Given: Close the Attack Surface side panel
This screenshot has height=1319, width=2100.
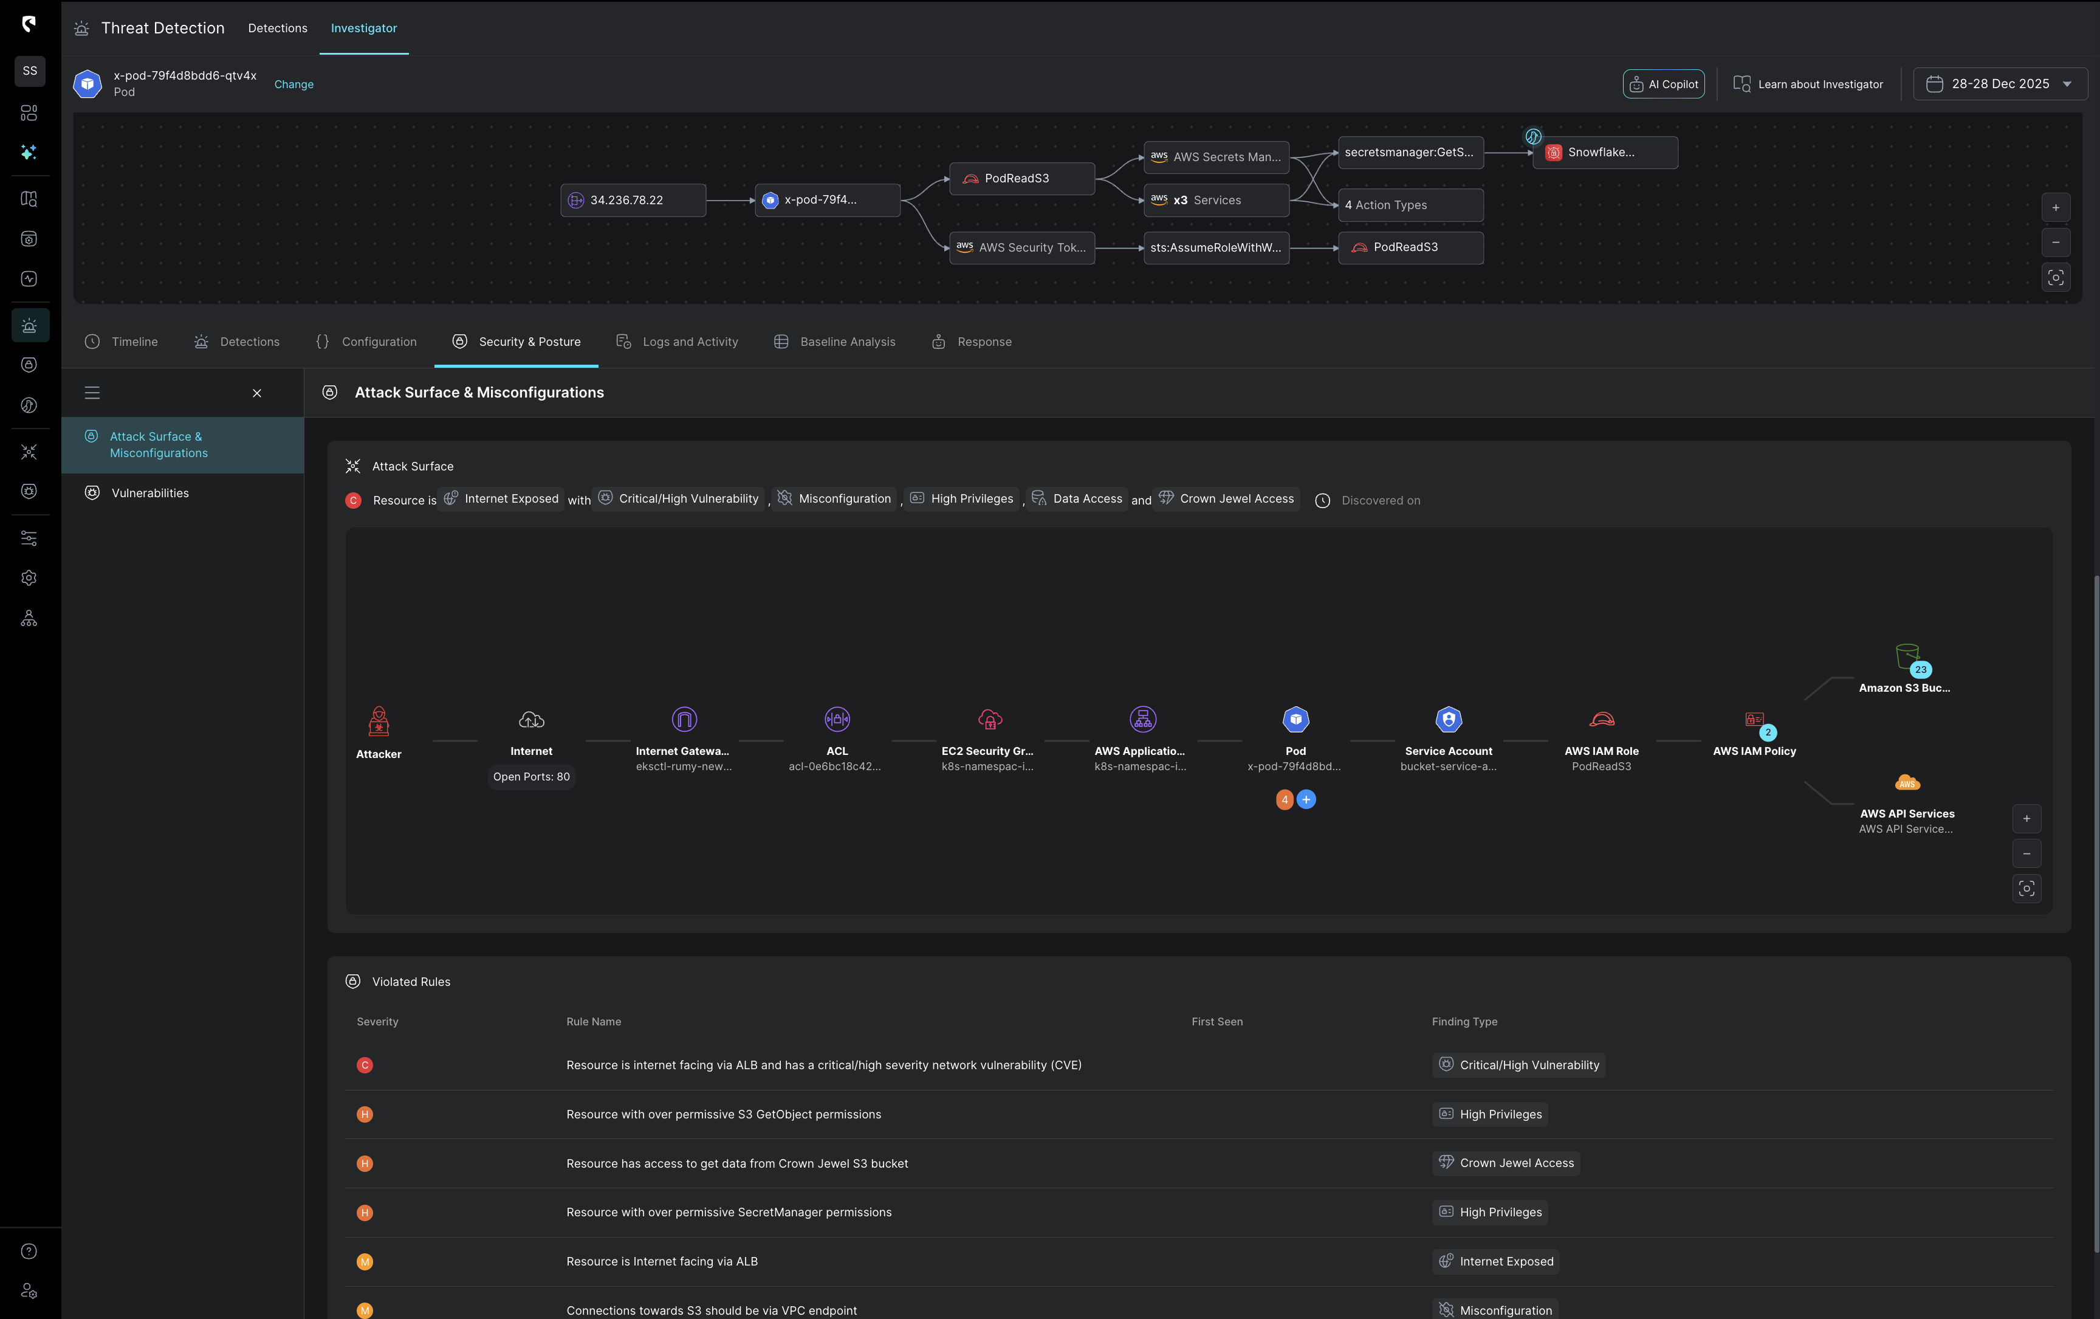Looking at the screenshot, I should pos(256,393).
